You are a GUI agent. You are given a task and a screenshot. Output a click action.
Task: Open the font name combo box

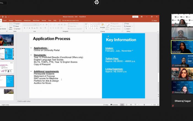[29, 25]
